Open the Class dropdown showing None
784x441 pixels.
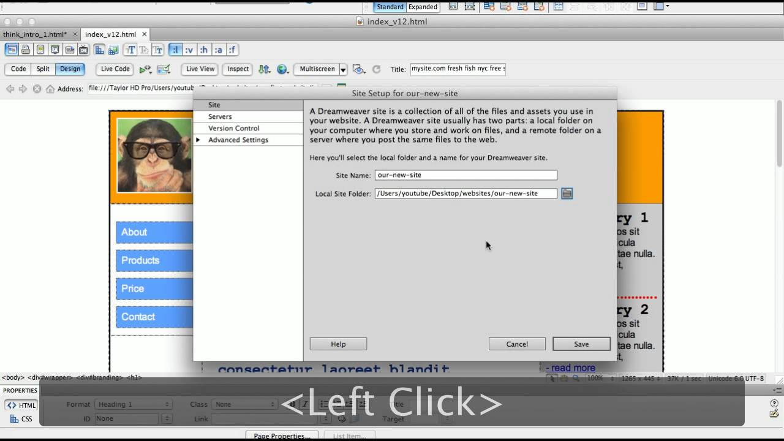point(244,404)
